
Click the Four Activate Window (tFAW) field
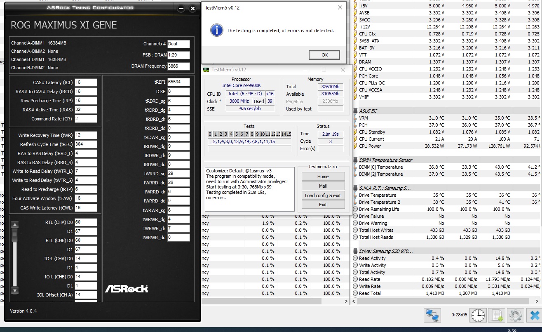(86, 198)
